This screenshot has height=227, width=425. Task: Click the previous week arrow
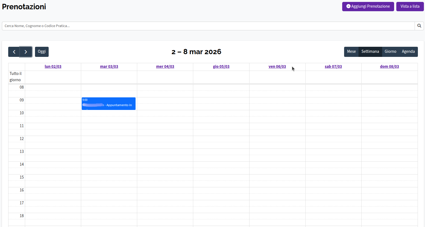coord(14,52)
